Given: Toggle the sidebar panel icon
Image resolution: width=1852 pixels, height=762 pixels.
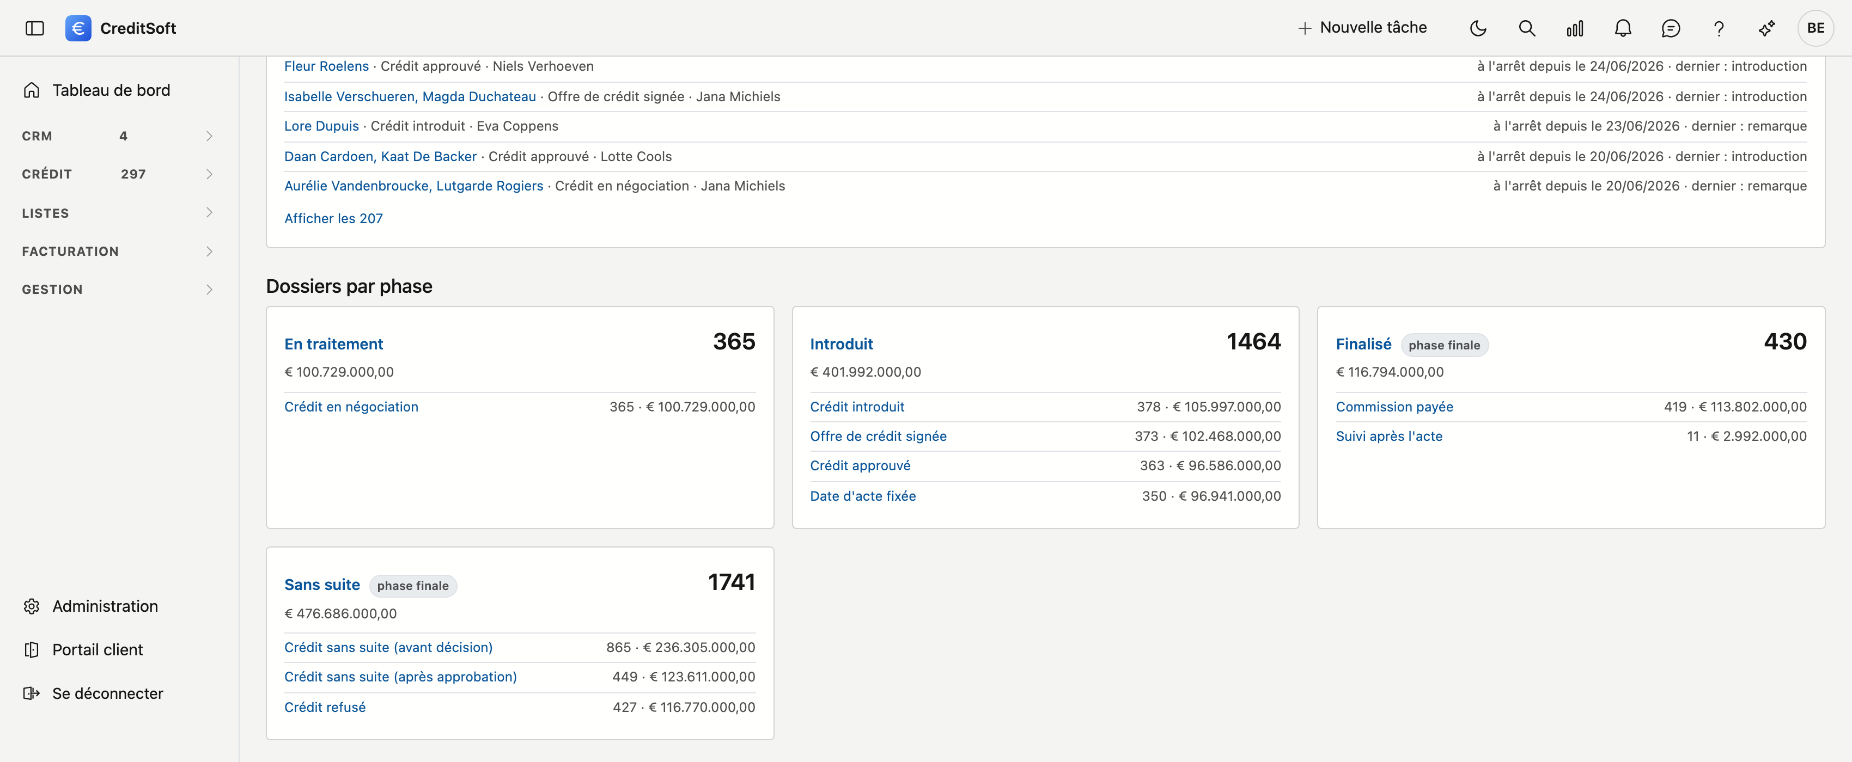Looking at the screenshot, I should tap(34, 28).
